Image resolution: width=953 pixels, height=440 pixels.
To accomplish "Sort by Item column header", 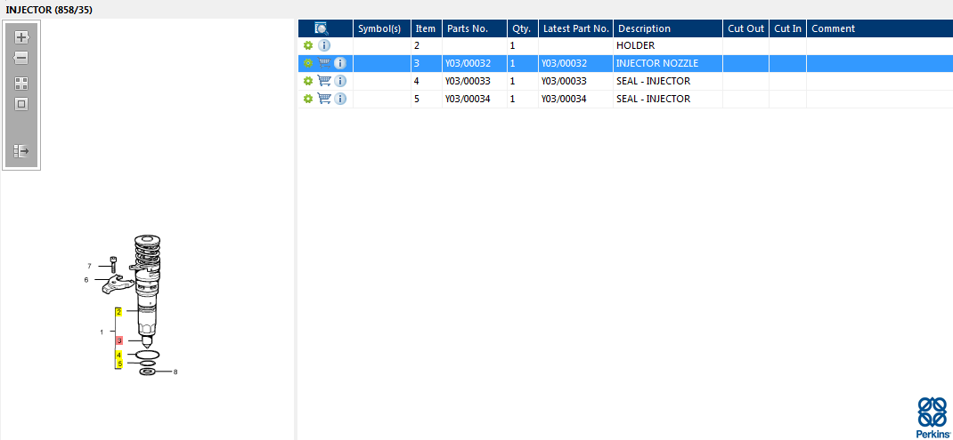I will [426, 28].
